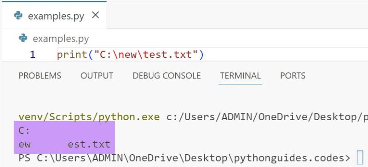Select the examples.py editor tab
Screen dimensions: 368x167
[54, 16]
